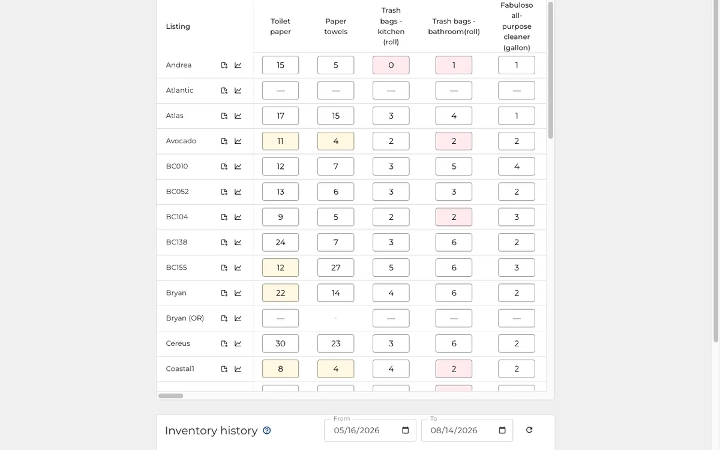
Task: Edit Cereus toilet paper count 30
Action: click(280, 344)
